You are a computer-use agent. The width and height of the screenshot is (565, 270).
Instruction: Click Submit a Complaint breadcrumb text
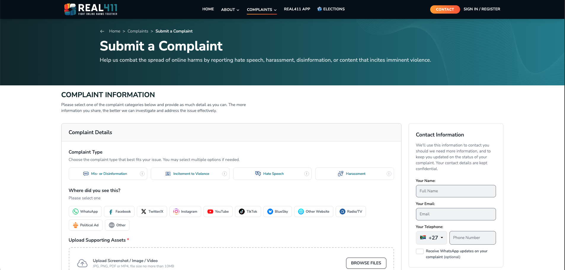174,31
